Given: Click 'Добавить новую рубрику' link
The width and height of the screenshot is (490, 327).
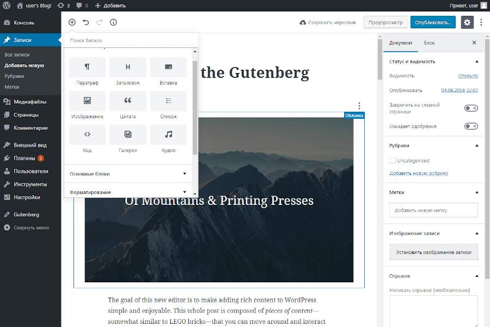Looking at the screenshot, I should click(x=419, y=173).
